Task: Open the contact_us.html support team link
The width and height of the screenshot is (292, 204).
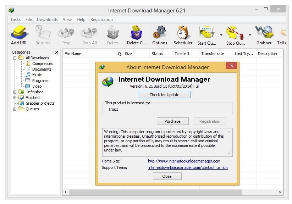Action: coord(188,167)
